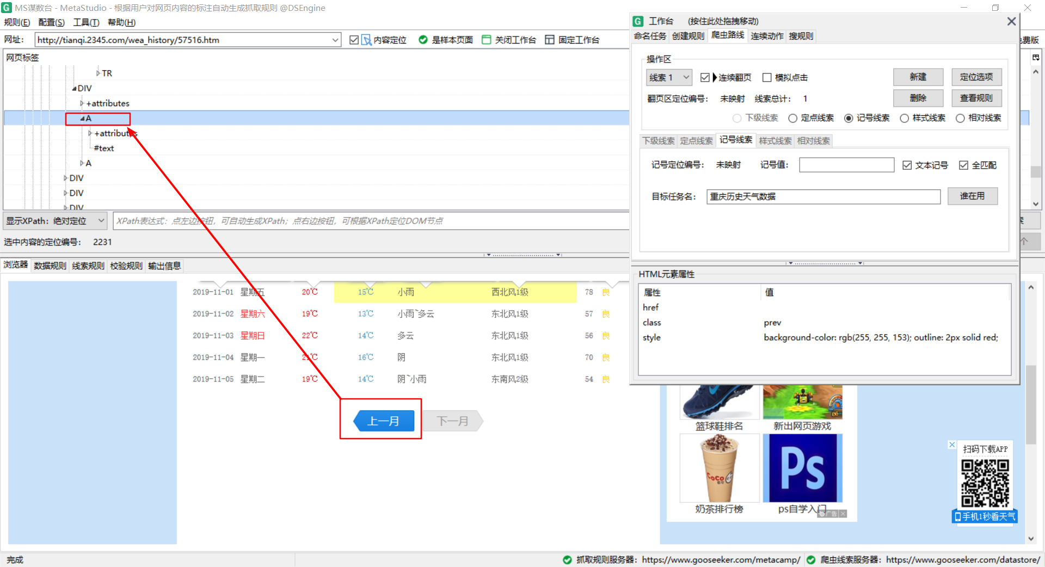Screen dimensions: 1045x567
Task: Click the 扫码下载APP QR code
Action: pos(984,482)
